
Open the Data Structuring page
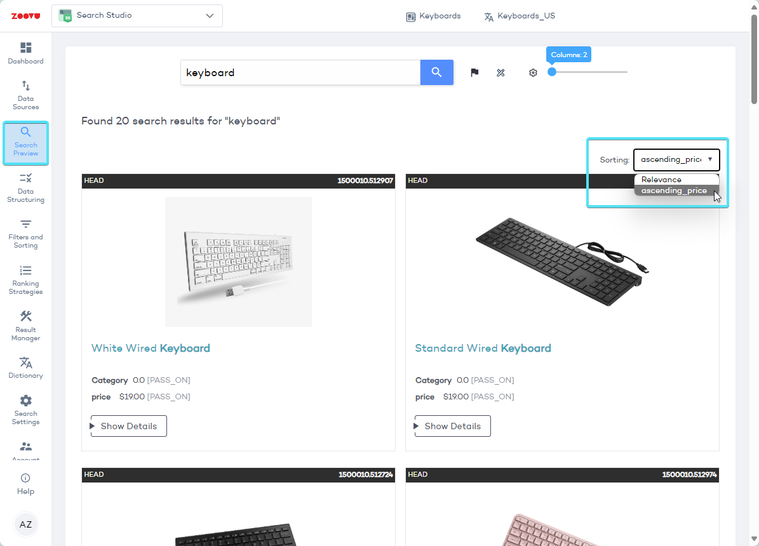(x=25, y=187)
